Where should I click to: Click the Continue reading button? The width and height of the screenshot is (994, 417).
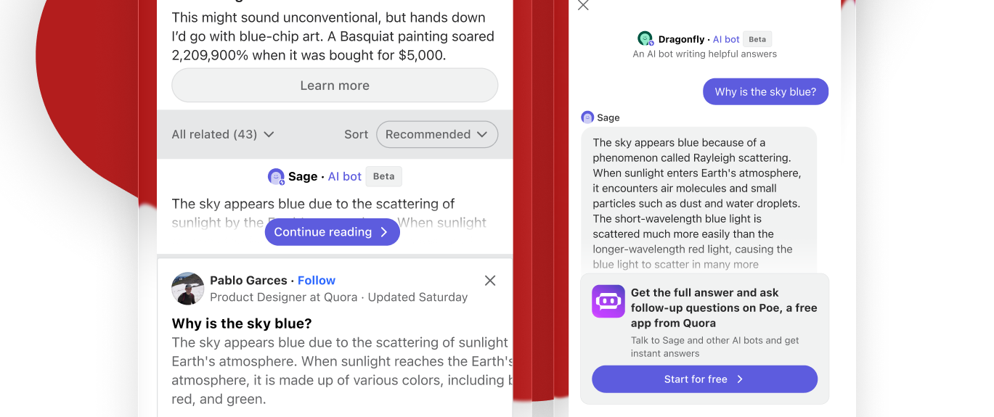tap(333, 232)
